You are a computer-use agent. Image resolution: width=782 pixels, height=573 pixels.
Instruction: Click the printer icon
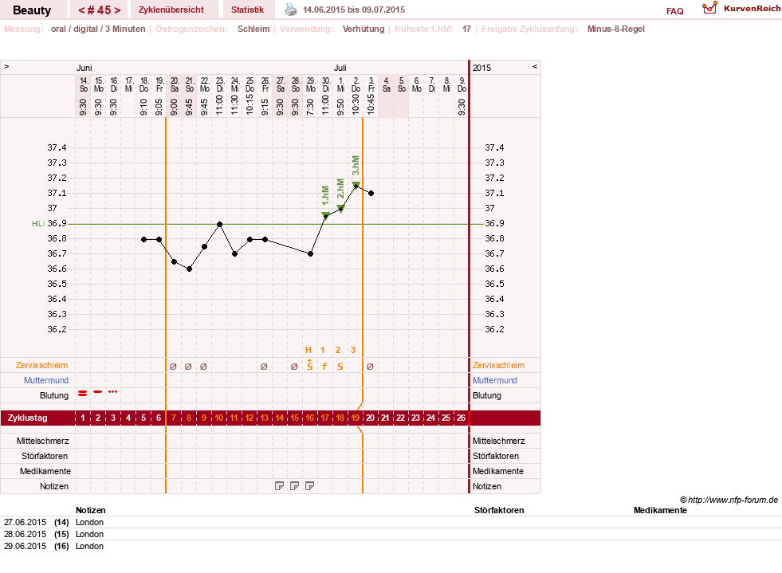click(291, 10)
